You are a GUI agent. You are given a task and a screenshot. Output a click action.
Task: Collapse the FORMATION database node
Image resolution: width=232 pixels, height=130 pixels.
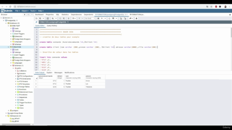pos(8,47)
